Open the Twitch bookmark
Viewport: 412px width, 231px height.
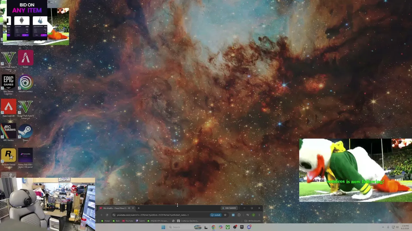140,221
